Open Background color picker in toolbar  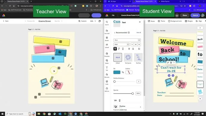[x=175, y=21]
